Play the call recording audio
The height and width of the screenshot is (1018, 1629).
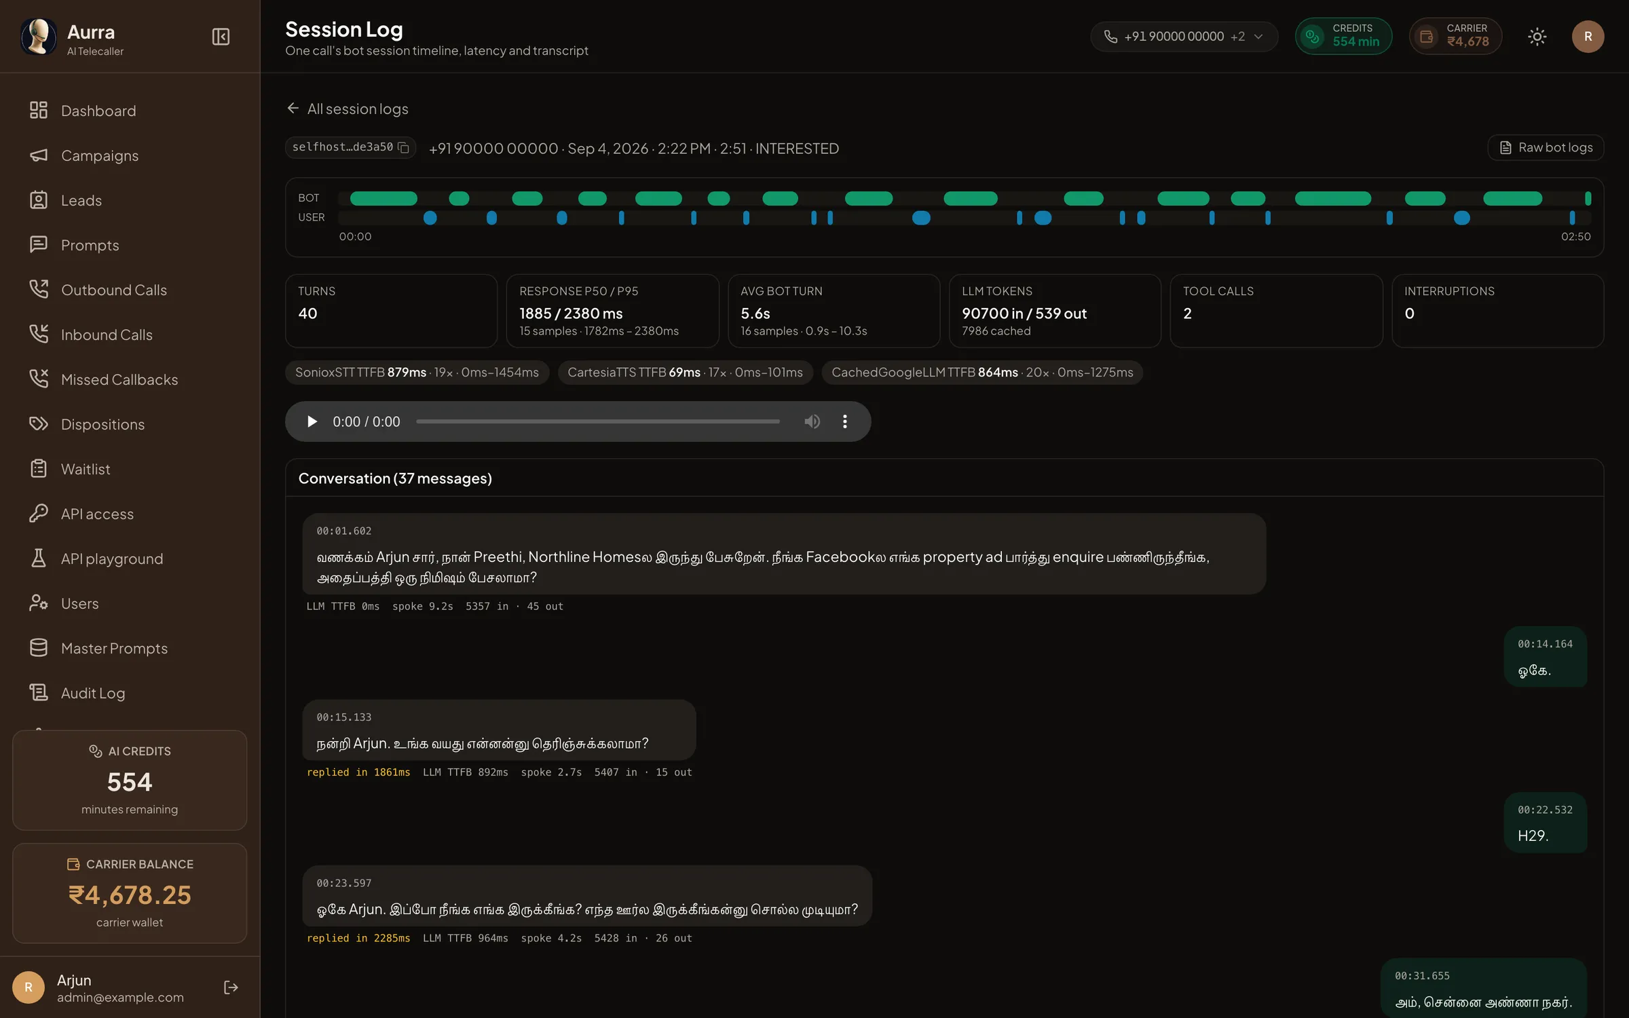coord(312,421)
